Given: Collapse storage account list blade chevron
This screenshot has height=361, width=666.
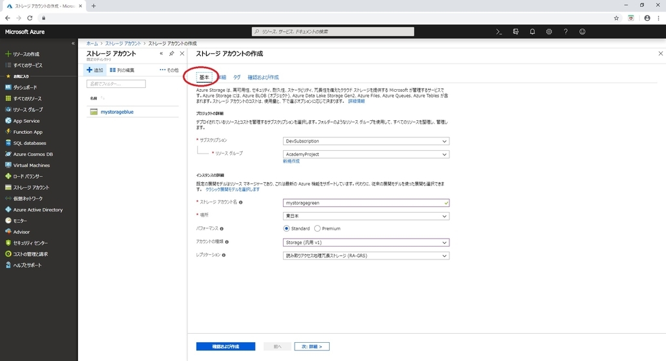Looking at the screenshot, I should coord(161,53).
